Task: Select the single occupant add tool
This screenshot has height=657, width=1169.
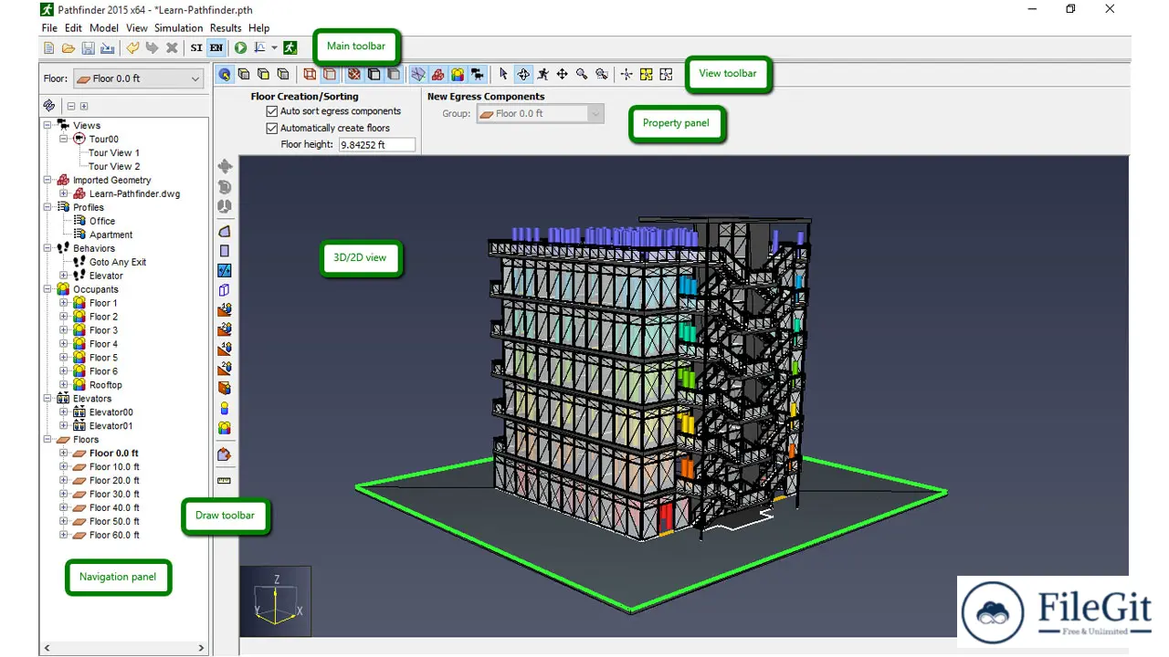Action: (x=225, y=408)
